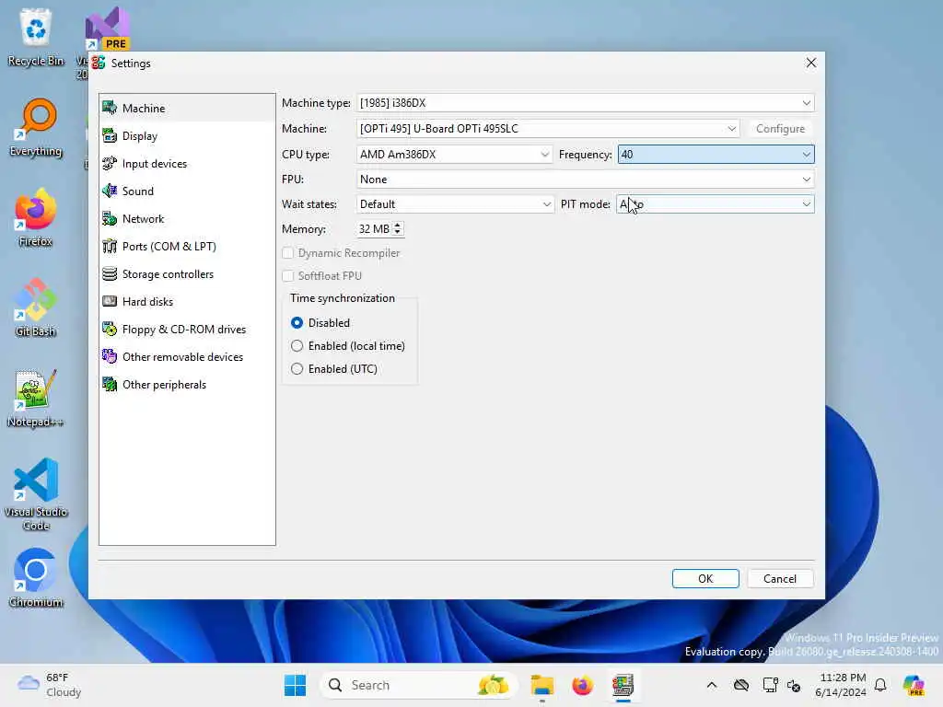Screen dimensions: 943x707
Task: Click the Memory 32 MB value field
Action: click(375, 229)
